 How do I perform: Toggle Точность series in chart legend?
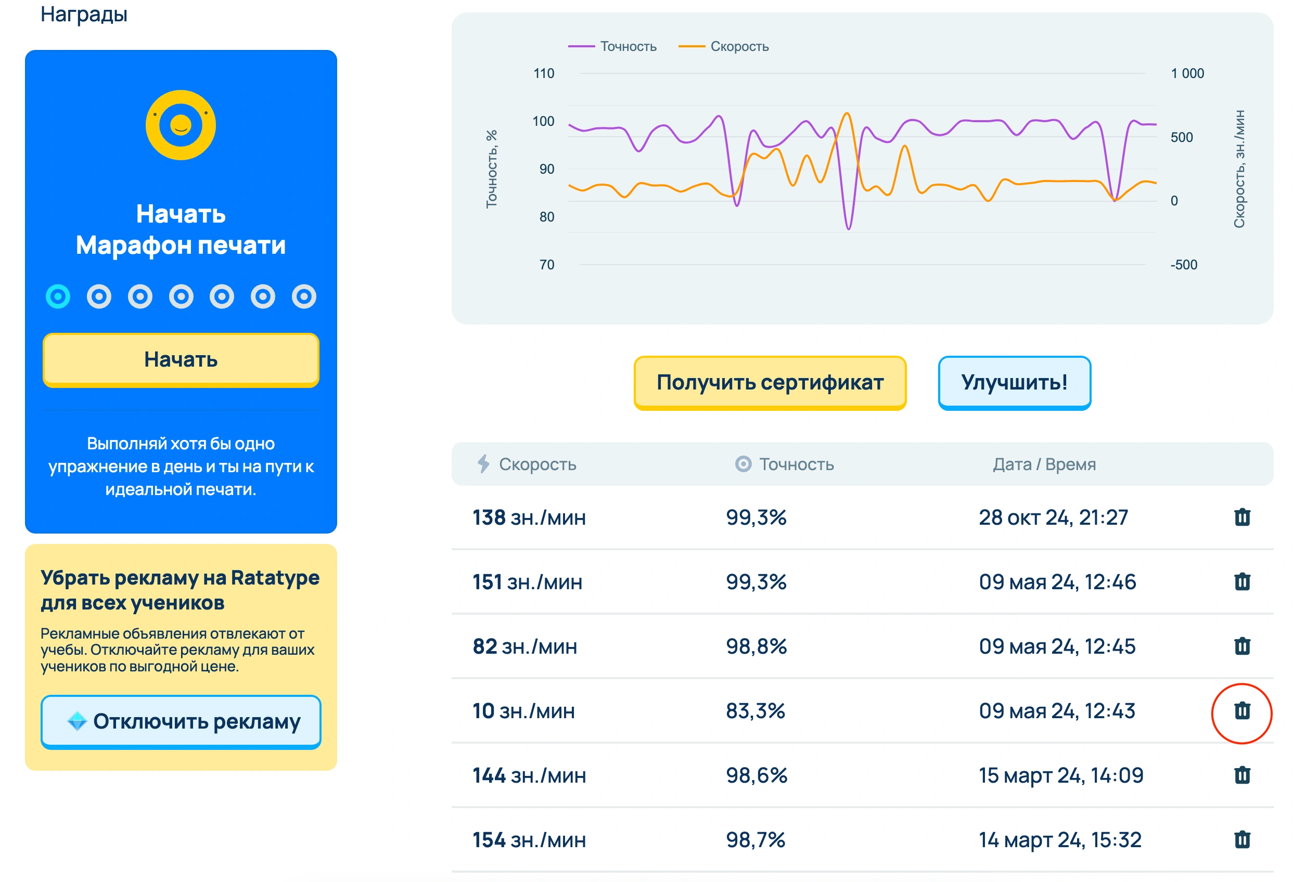[612, 47]
